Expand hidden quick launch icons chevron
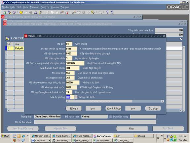Image resolution: width=190 pixels, height=143 pixels. [28, 135]
